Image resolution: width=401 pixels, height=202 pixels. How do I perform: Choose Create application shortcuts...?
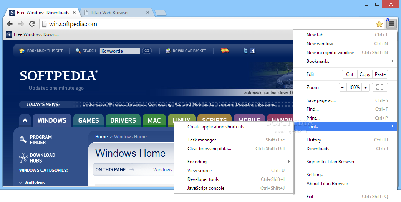click(234, 127)
